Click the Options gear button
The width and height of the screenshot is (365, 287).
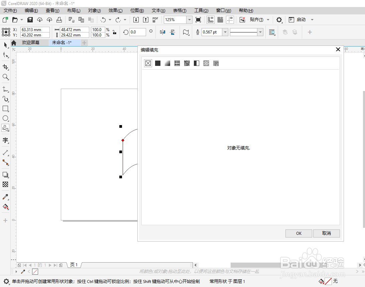tap(279, 20)
